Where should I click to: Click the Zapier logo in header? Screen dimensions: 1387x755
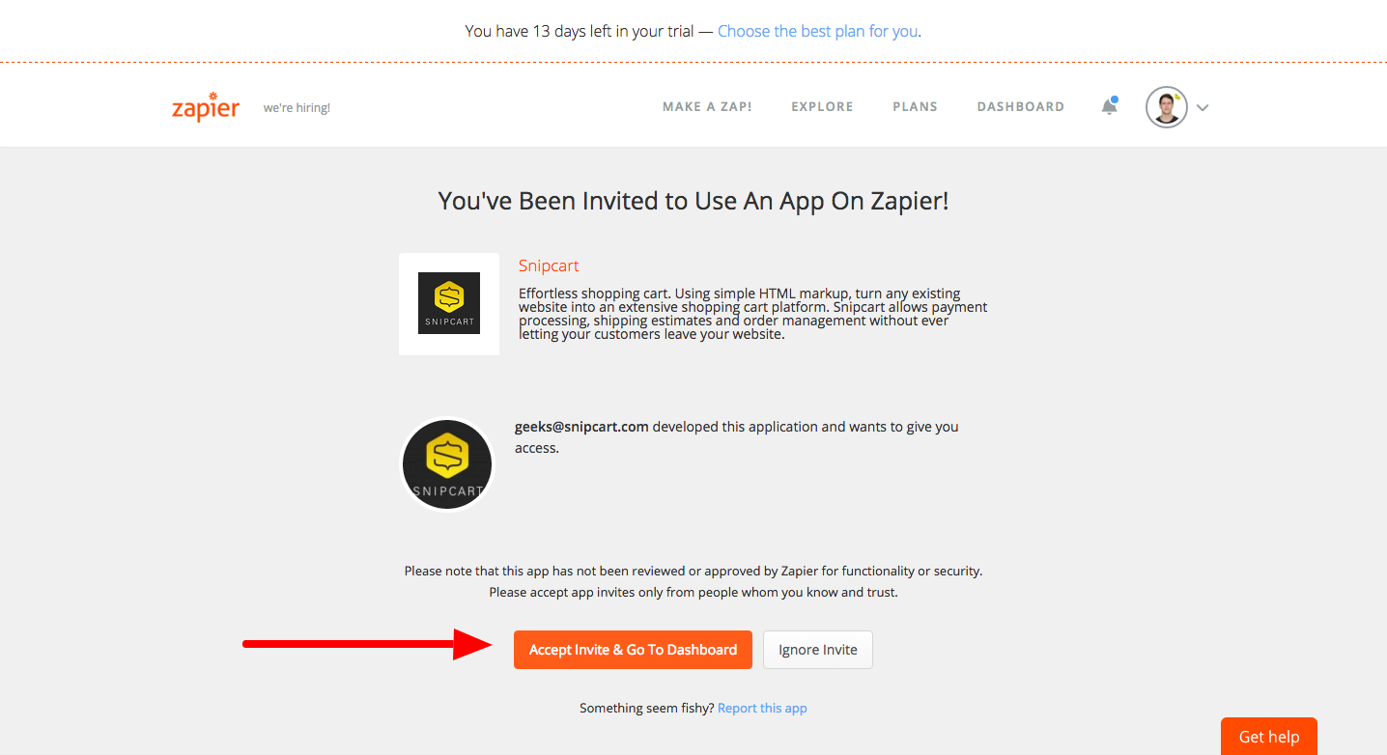[x=205, y=106]
